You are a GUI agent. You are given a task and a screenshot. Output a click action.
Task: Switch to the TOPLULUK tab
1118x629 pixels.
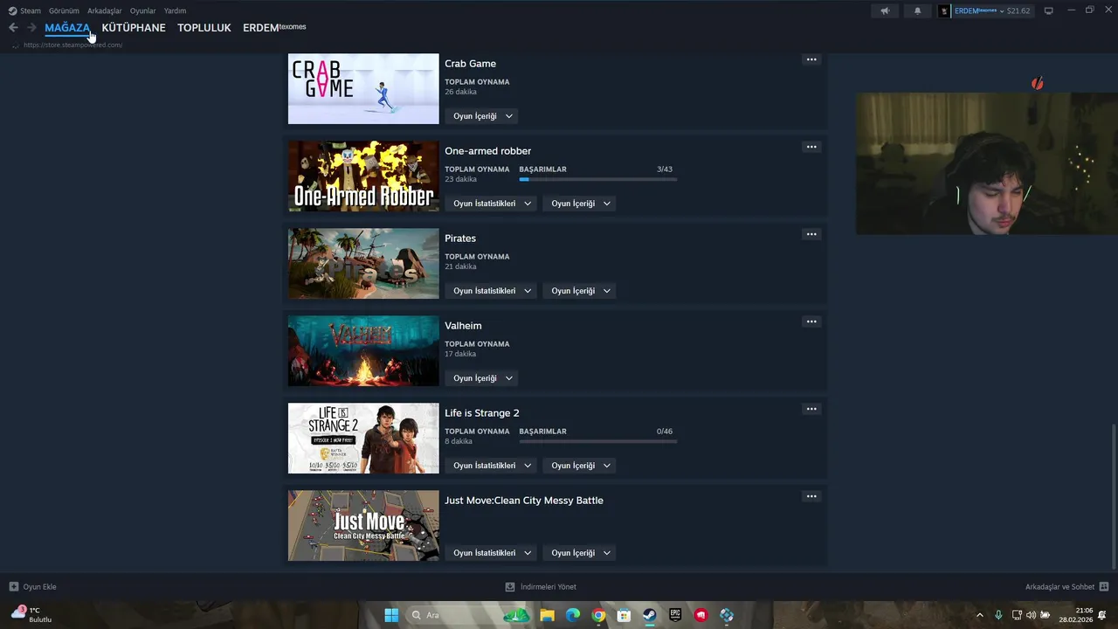(x=204, y=28)
